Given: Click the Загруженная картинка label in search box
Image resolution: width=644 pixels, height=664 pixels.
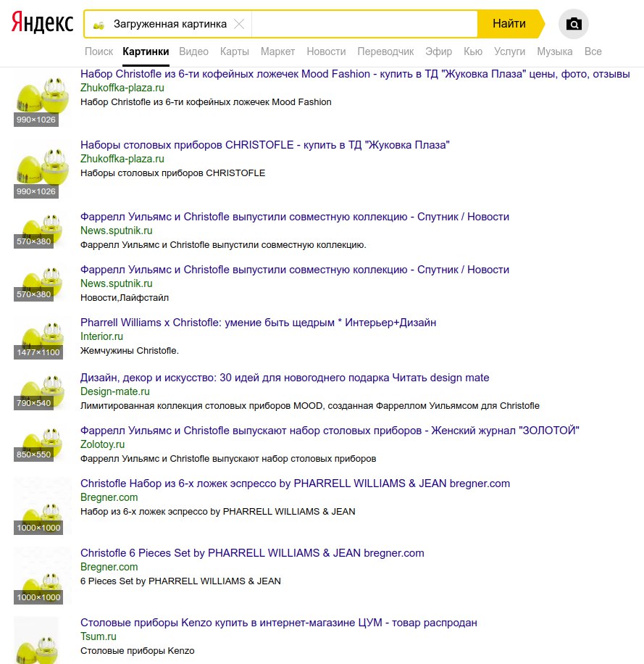Looking at the screenshot, I should point(170,24).
